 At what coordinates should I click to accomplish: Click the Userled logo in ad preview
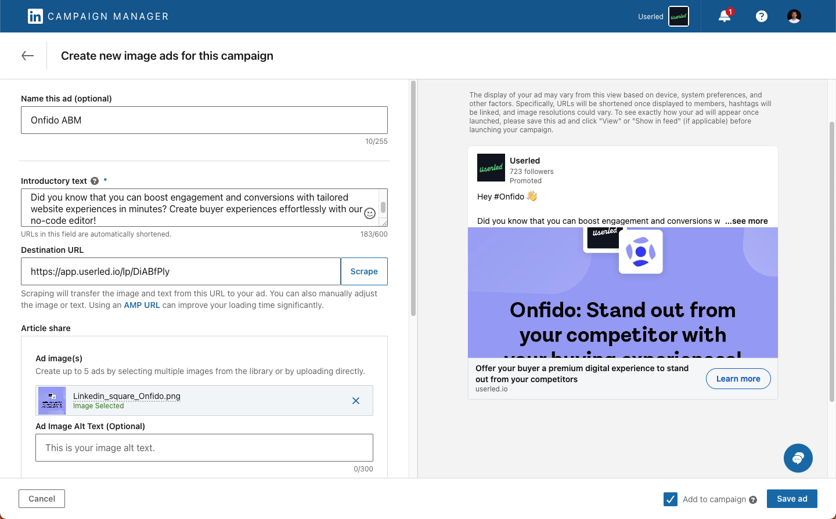(x=491, y=168)
